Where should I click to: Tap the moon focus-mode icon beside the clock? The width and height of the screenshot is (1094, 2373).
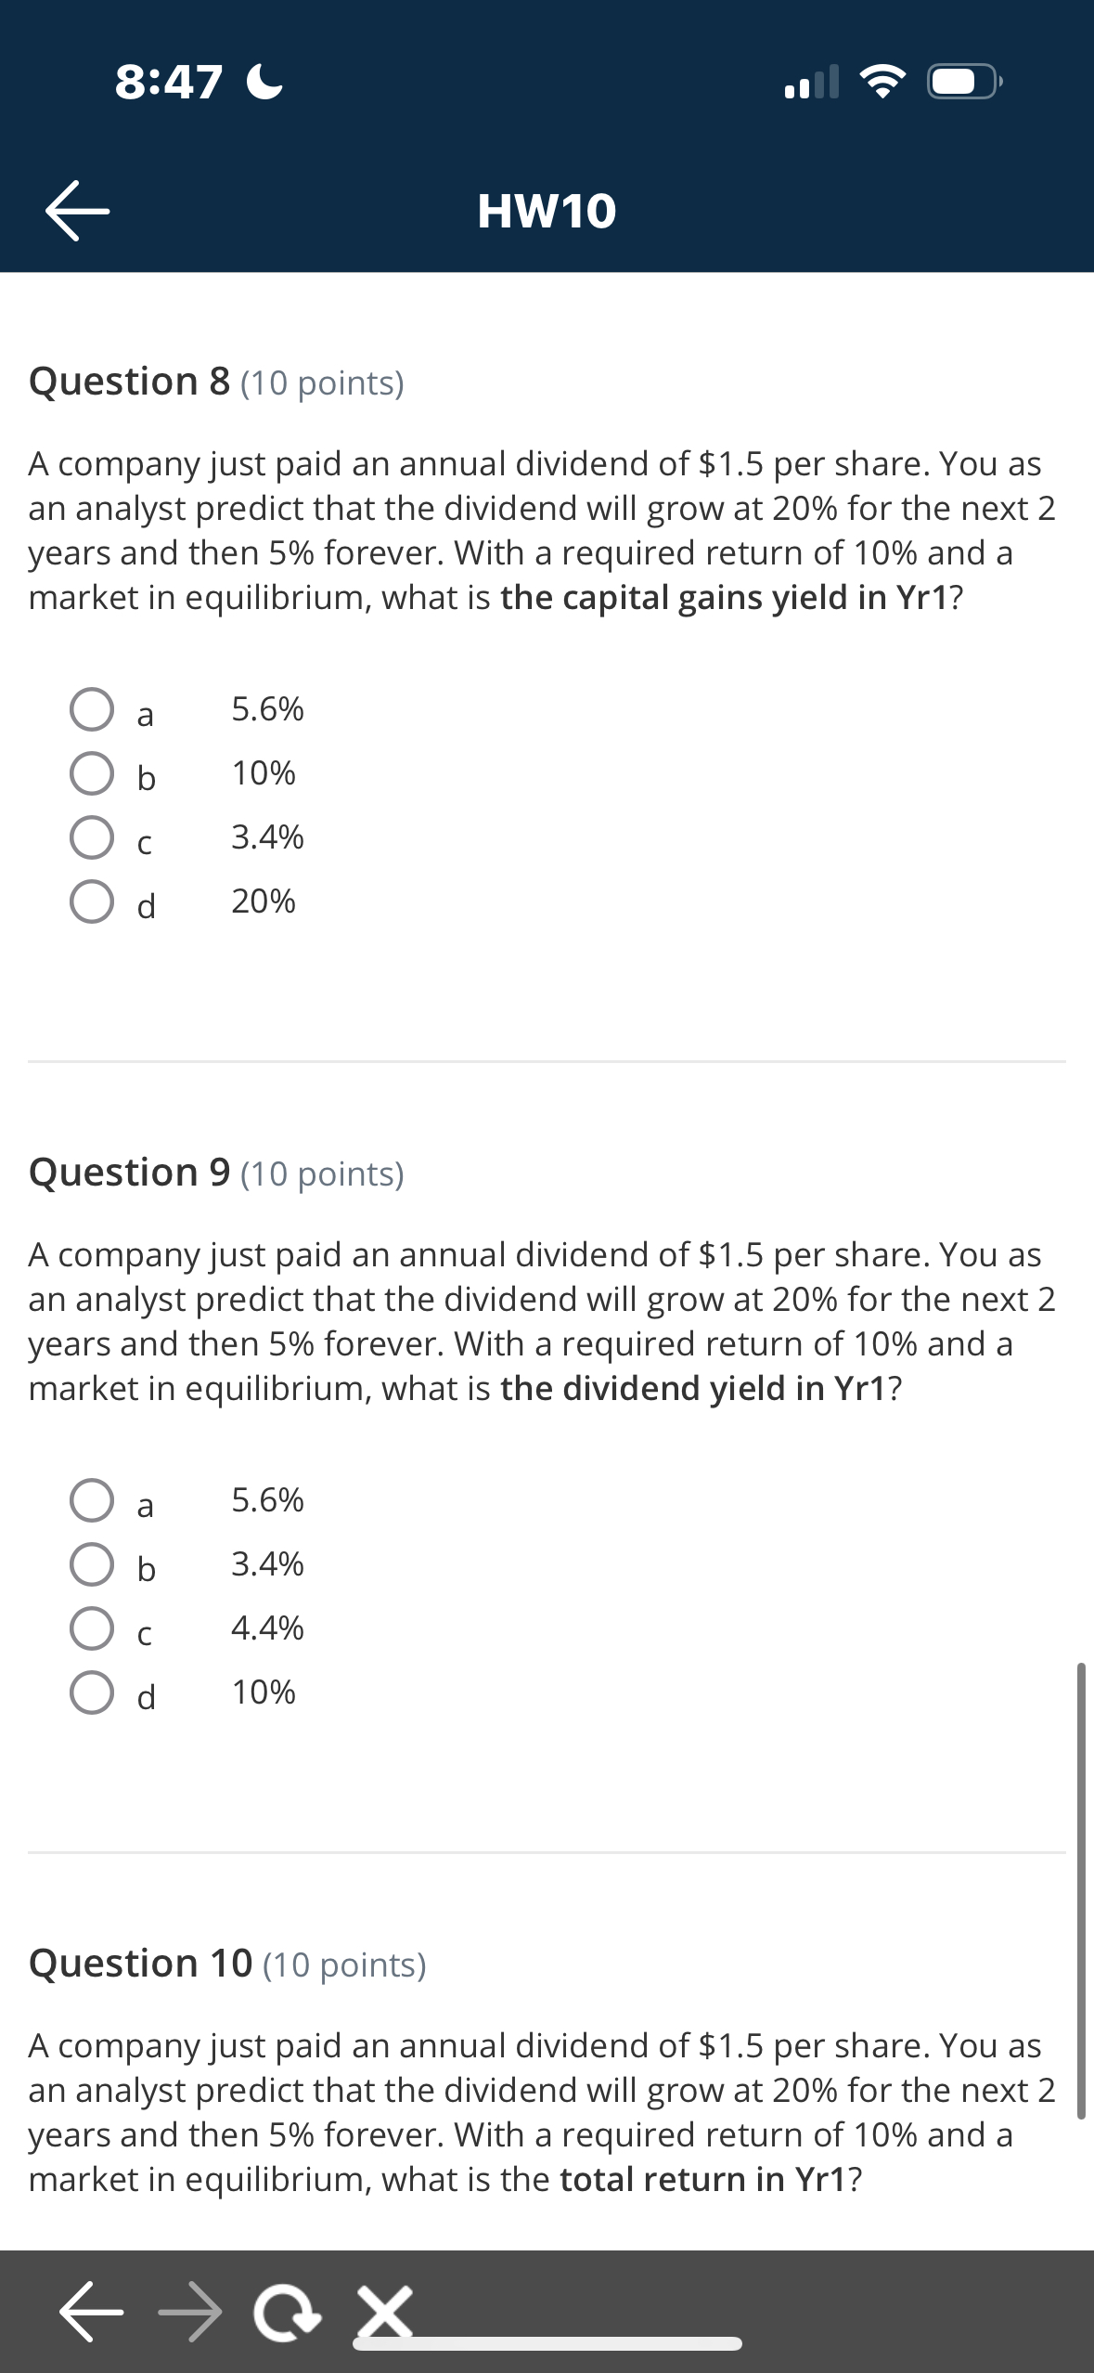[263, 84]
